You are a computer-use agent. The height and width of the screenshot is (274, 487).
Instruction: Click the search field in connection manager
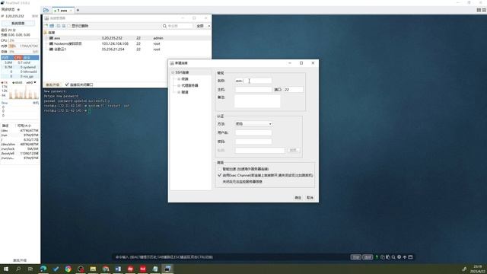tap(180, 26)
